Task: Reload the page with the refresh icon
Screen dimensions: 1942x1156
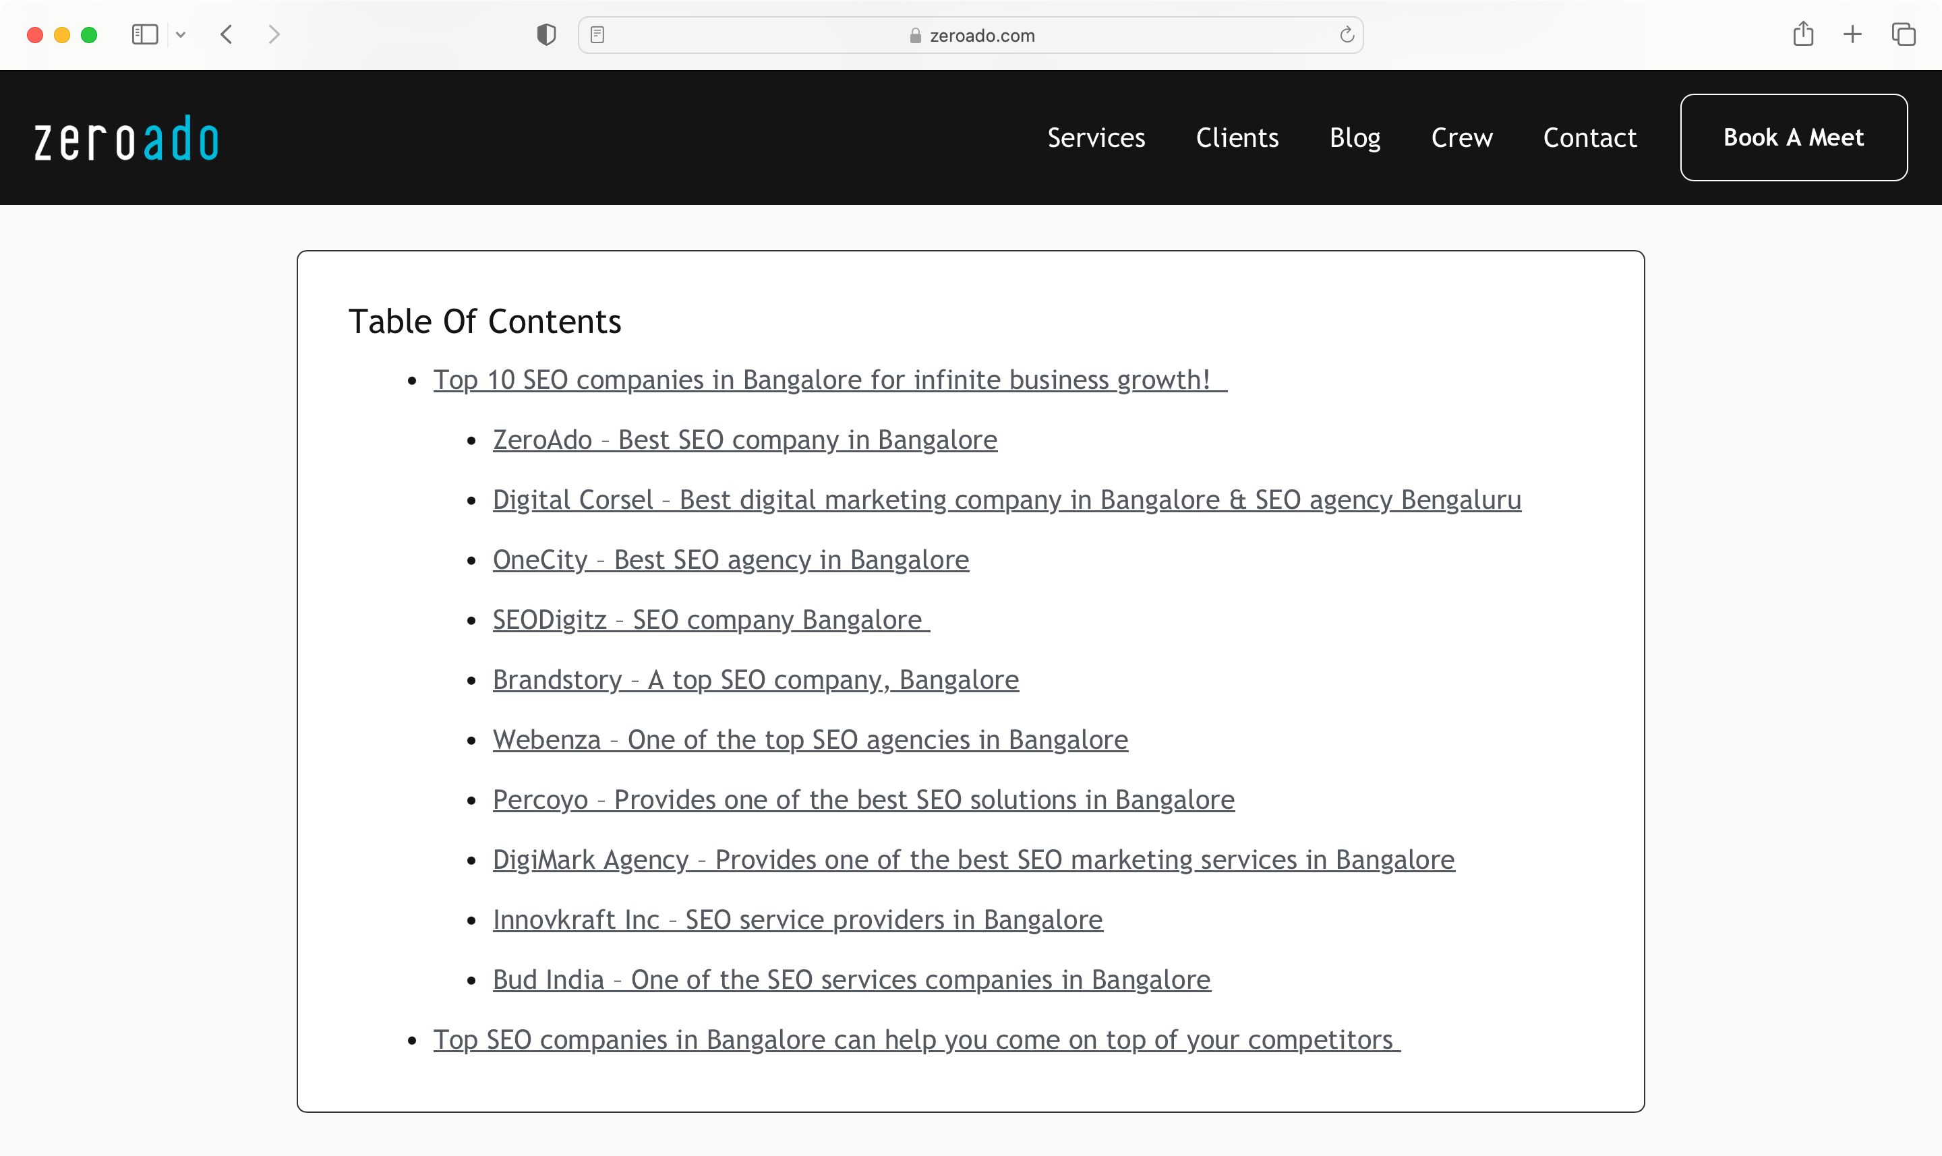Action: point(1347,35)
